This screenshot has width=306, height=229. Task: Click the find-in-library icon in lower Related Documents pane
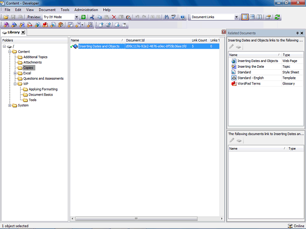[x=239, y=140]
